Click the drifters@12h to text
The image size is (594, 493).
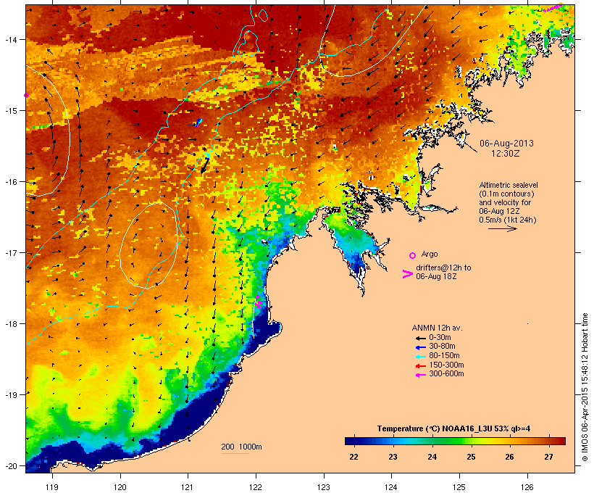[443, 268]
